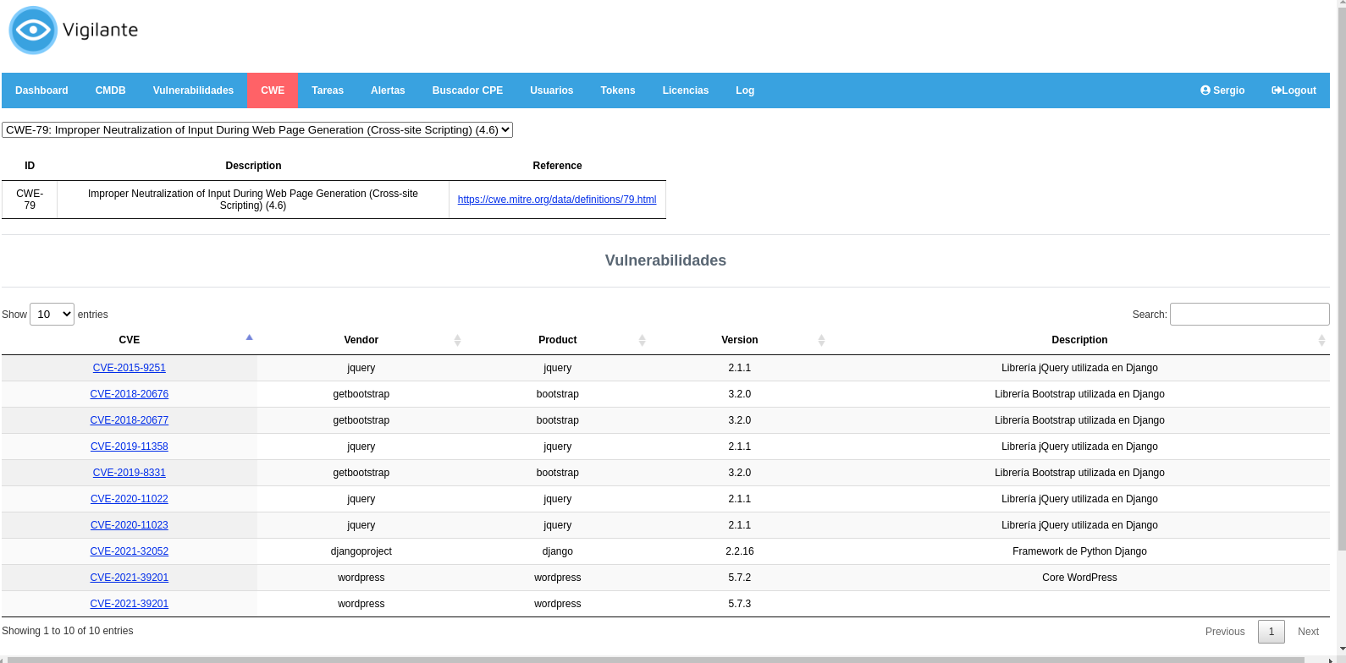The width and height of the screenshot is (1346, 663).
Task: Sort table by the vulnerabilities Description column
Action: click(x=1079, y=340)
